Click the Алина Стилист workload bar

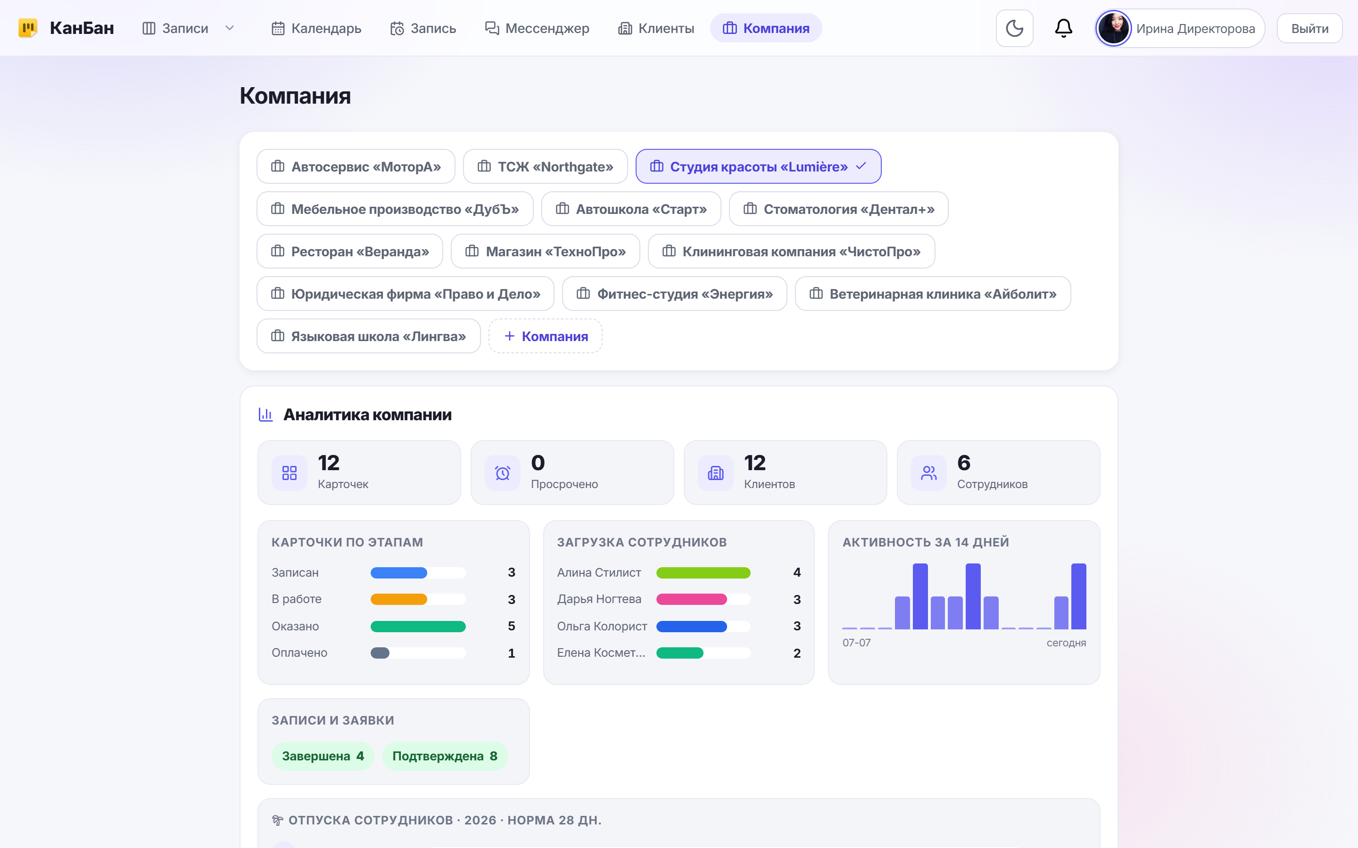tap(703, 572)
